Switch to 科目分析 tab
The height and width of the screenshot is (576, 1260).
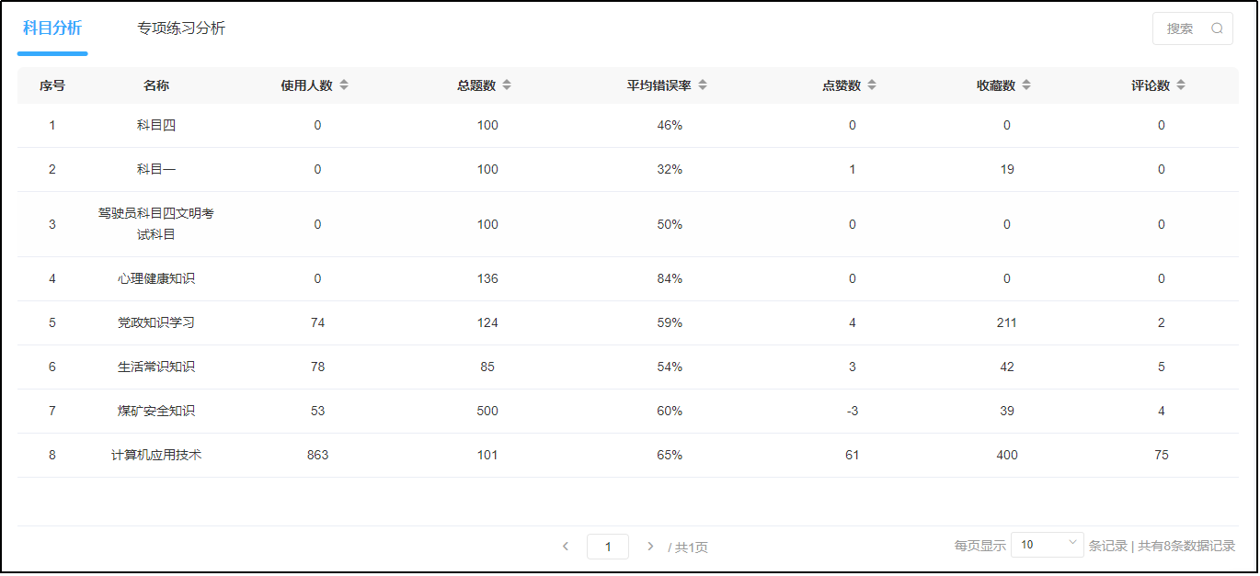point(52,28)
